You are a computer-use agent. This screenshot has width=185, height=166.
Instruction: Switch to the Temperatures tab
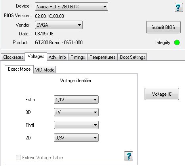pyautogui.click(x=103, y=57)
